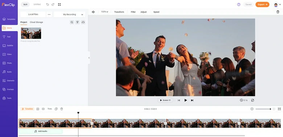Expand the preview with the fullscreen preview icon
This screenshot has width=283, height=137.
point(253,100)
